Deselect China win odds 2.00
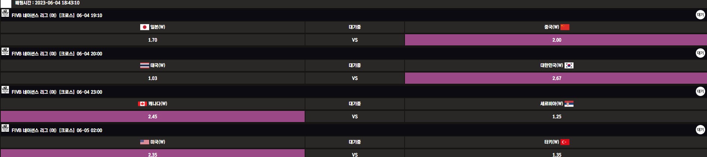This screenshot has width=707, height=157. pos(556,40)
